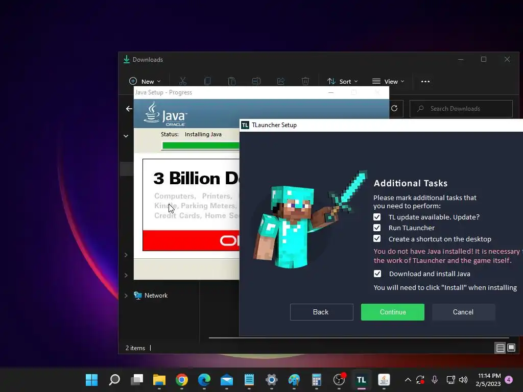Open the Mail app on the taskbar
Screen dimensions: 523x392
pyautogui.click(x=227, y=380)
